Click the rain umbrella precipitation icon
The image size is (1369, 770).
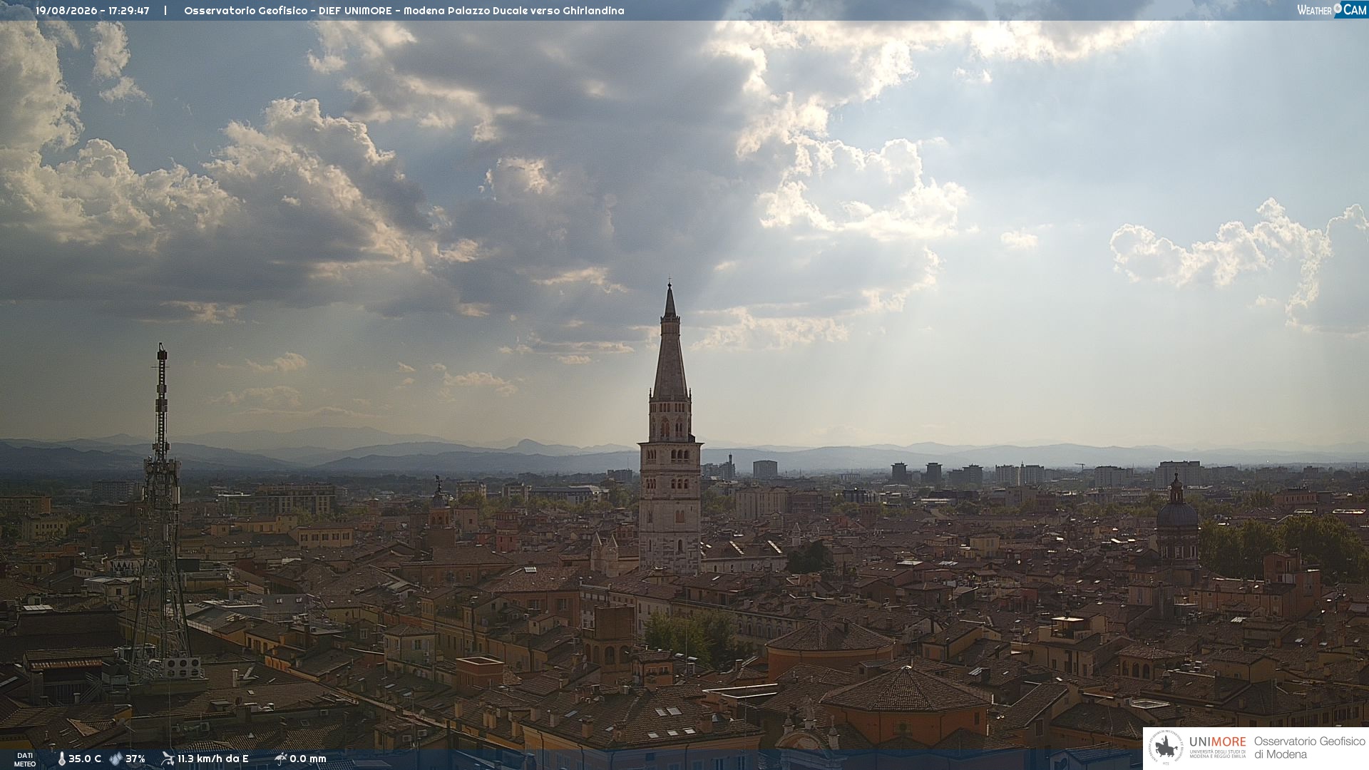pyautogui.click(x=280, y=759)
